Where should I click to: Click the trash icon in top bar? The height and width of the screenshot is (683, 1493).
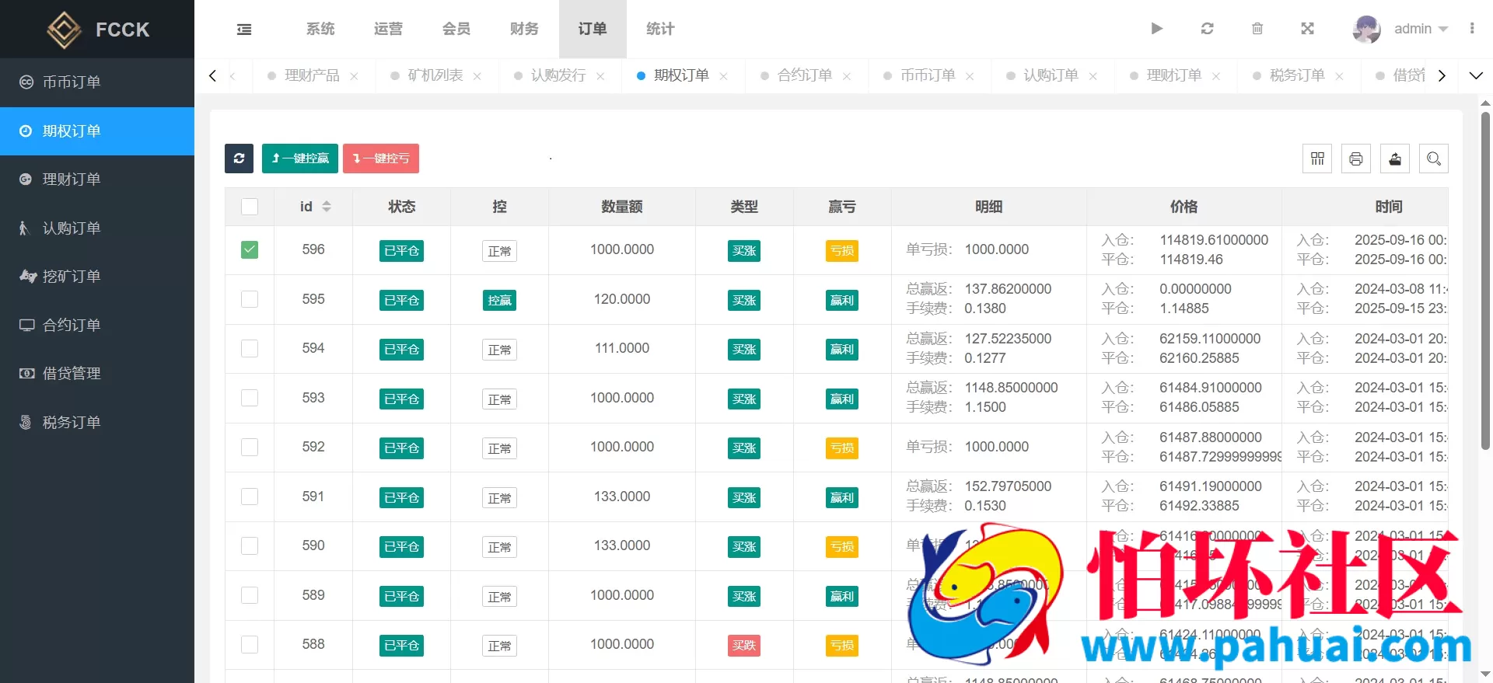pos(1257,29)
